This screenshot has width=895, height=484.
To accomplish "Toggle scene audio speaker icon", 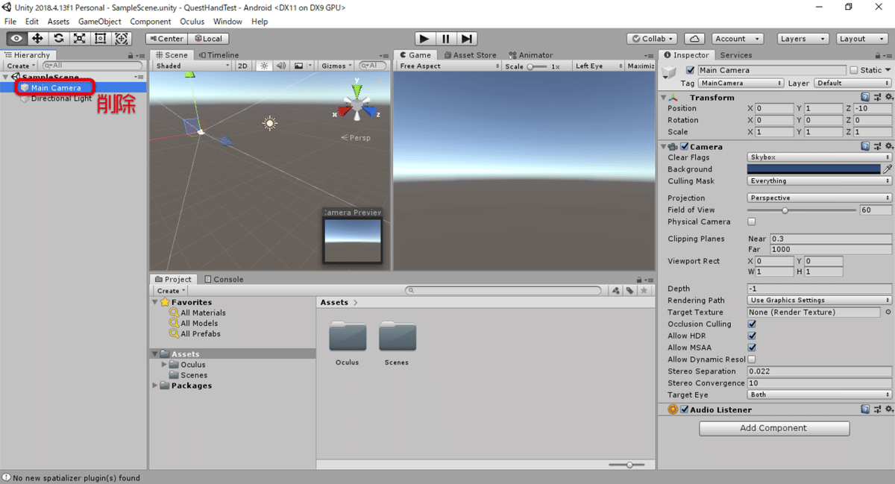I will pos(281,66).
